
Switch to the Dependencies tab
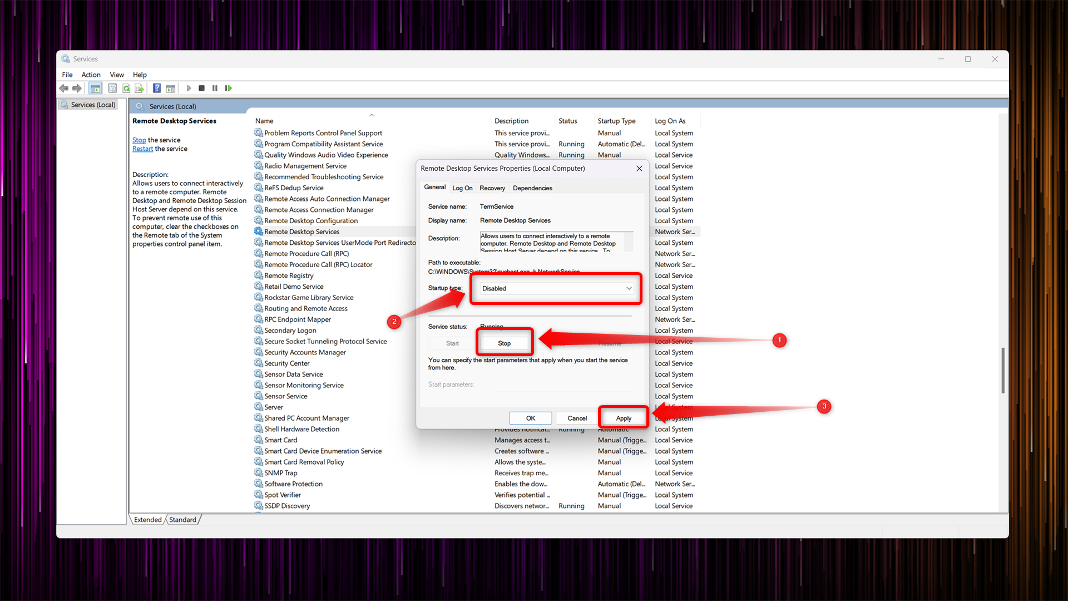point(532,188)
